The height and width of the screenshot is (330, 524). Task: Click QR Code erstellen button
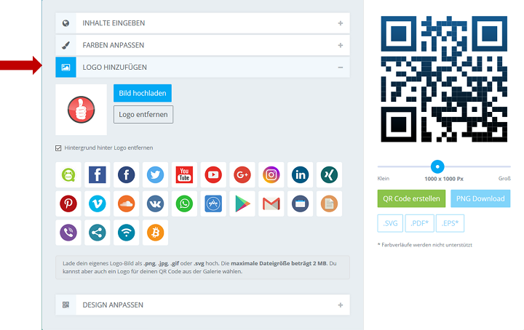[x=411, y=198]
